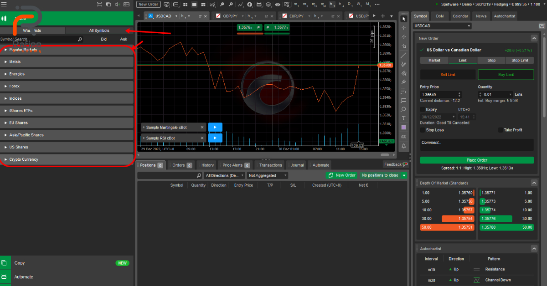This screenshot has width=547, height=286.
Task: Select the trend line drawing tool
Action: pyautogui.click(x=403, y=55)
